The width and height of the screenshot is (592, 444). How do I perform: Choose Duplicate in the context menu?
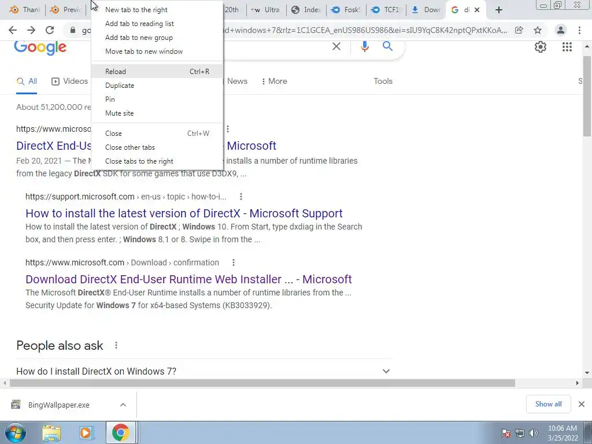(157, 86)
